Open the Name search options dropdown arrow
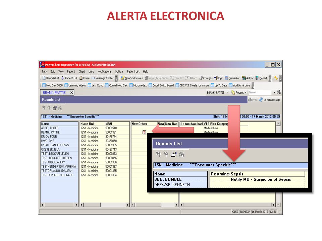322x241 pixels. pos(274,93)
